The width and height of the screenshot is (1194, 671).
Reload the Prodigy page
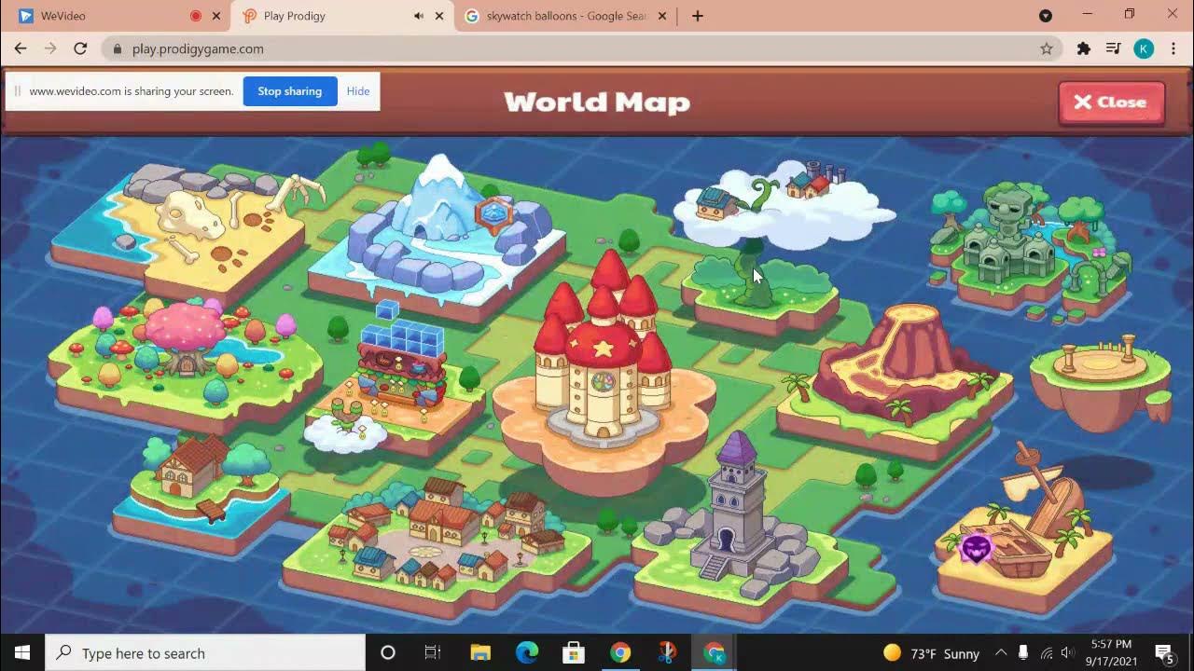tap(80, 48)
